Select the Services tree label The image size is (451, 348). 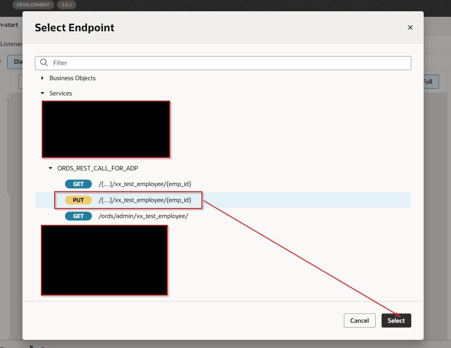61,93
